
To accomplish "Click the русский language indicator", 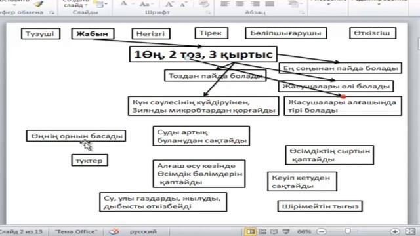I will click(143, 231).
